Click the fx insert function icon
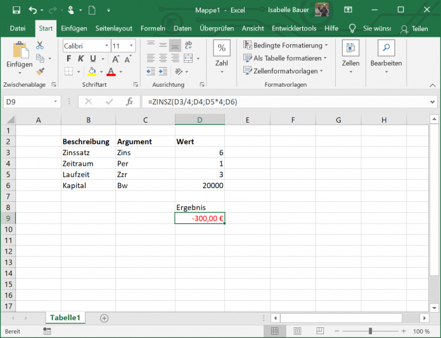 129,102
